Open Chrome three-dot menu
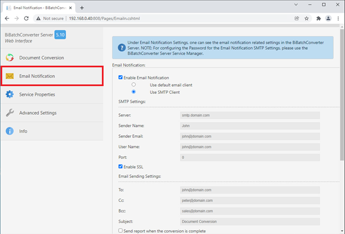 338,18
